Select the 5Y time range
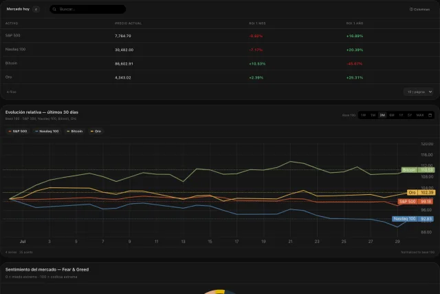This screenshot has height=294, width=440. coord(410,115)
